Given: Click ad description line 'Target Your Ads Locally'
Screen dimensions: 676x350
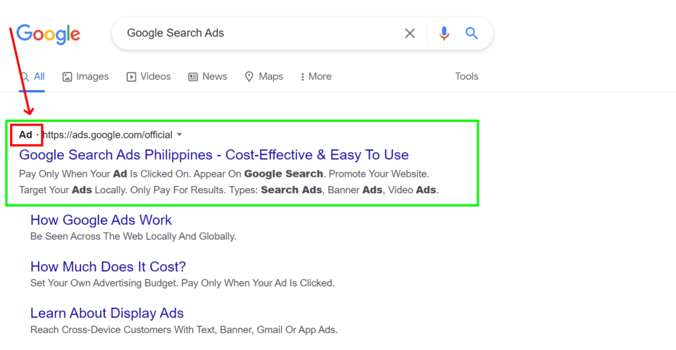Looking at the screenshot, I should [73, 190].
